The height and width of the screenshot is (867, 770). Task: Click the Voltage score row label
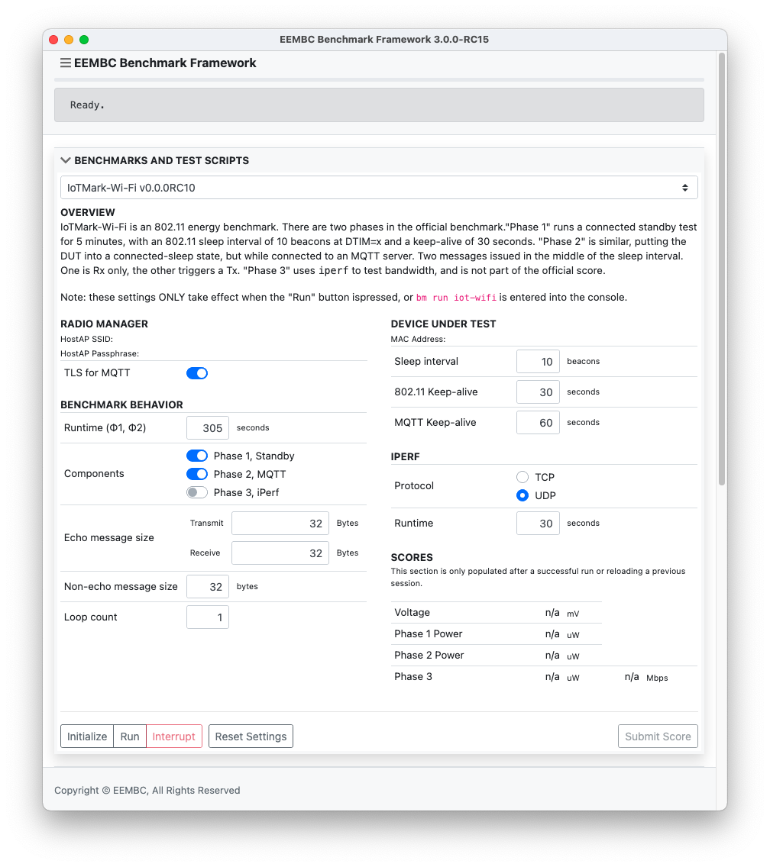click(x=412, y=613)
